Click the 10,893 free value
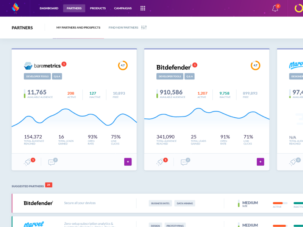This screenshot has height=227, width=303. (119, 93)
